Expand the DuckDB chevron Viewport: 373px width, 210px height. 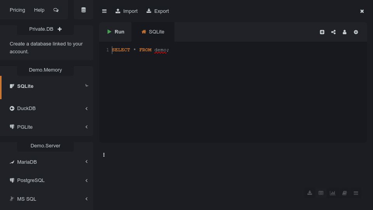point(87,108)
